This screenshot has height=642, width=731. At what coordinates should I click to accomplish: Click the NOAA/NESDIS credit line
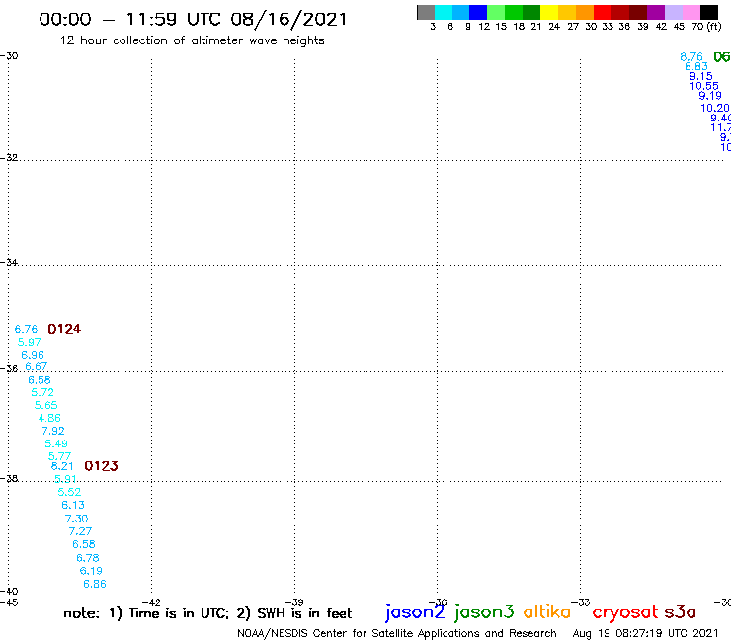pyautogui.click(x=397, y=633)
